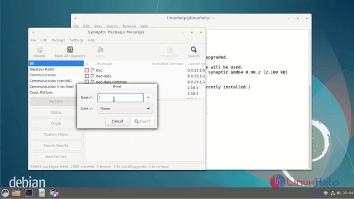This screenshot has height=199, width=354.
Task: Click the Installed Version column header
Action: click(x=168, y=64)
